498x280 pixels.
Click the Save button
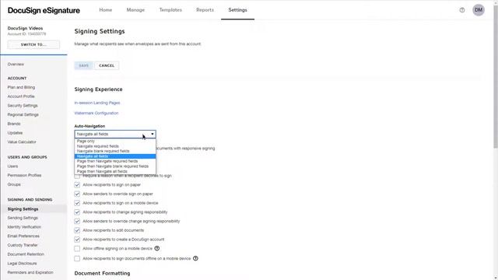click(x=84, y=65)
